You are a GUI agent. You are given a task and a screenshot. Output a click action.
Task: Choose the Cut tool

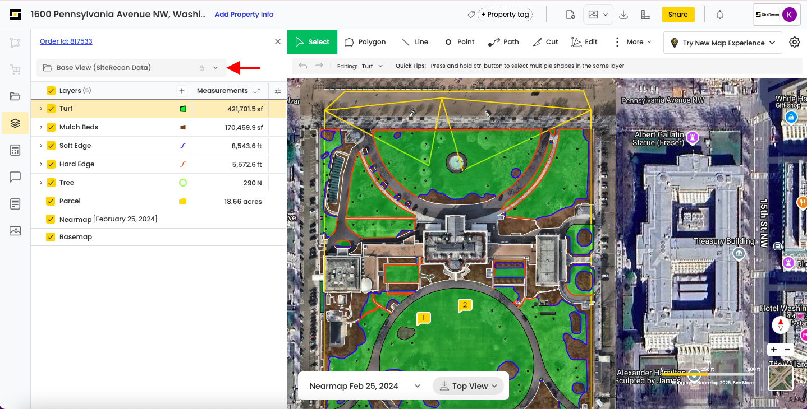click(x=545, y=42)
